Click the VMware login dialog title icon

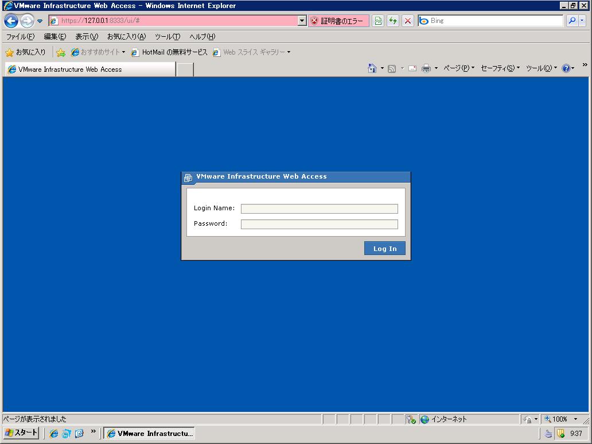tap(188, 177)
